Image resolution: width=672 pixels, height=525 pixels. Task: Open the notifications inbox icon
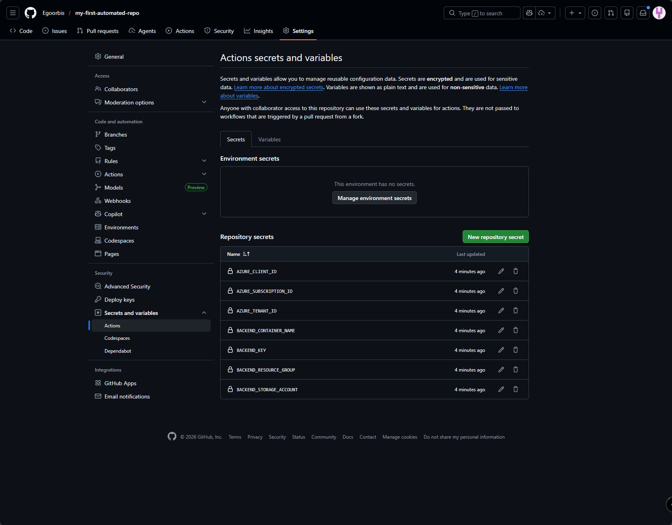[643, 12]
